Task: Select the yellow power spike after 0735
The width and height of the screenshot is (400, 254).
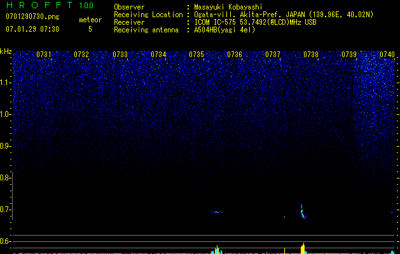Action: click(217, 250)
